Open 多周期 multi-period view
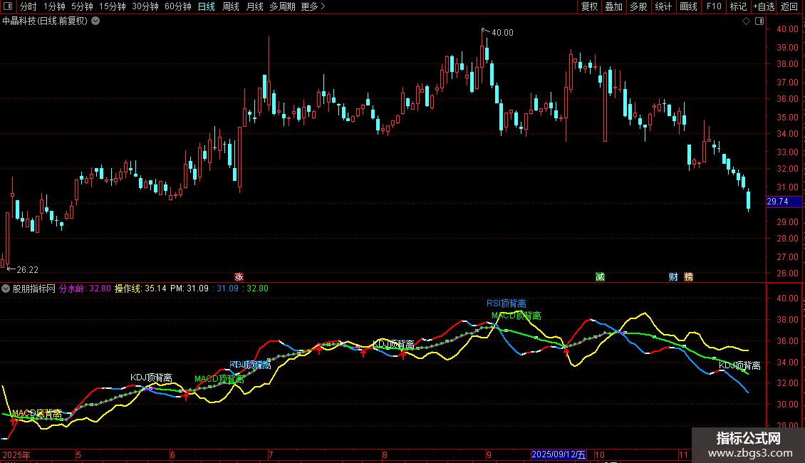 tap(282, 6)
